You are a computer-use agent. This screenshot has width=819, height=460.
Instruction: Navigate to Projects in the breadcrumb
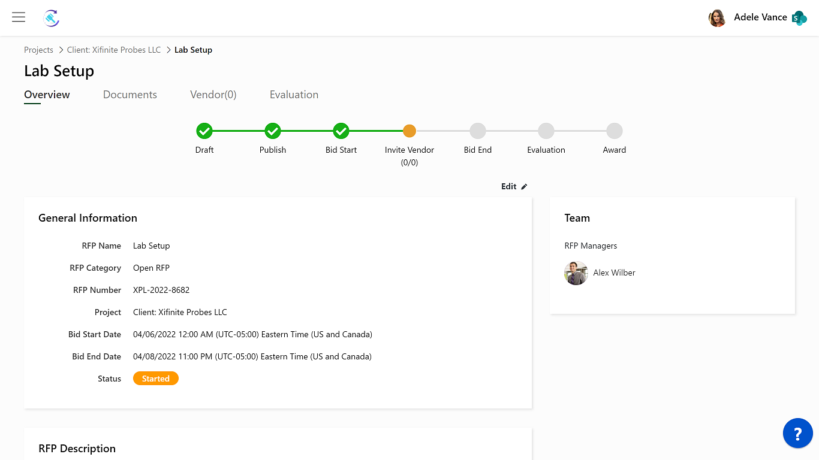[38, 50]
